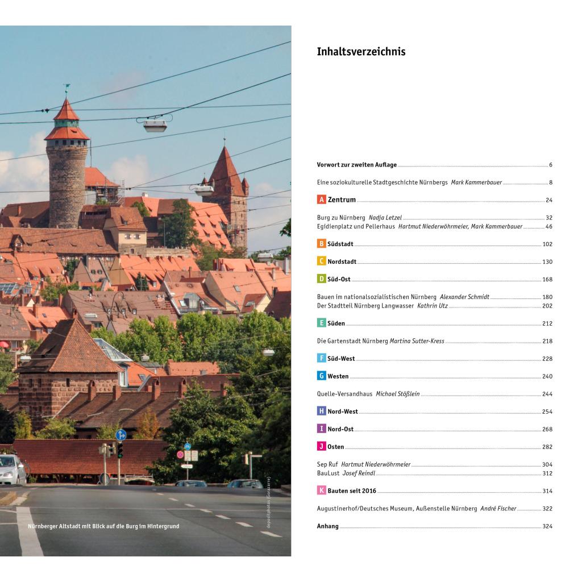Click the purple 'I' badge for Nord-Ost
Image resolution: width=582 pixels, height=582 pixels.
coord(321,429)
